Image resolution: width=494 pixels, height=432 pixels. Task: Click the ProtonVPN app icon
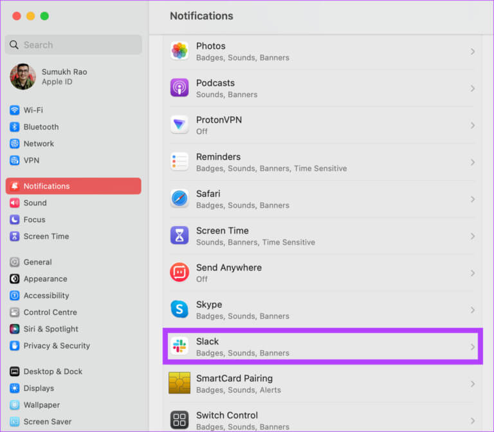(179, 125)
